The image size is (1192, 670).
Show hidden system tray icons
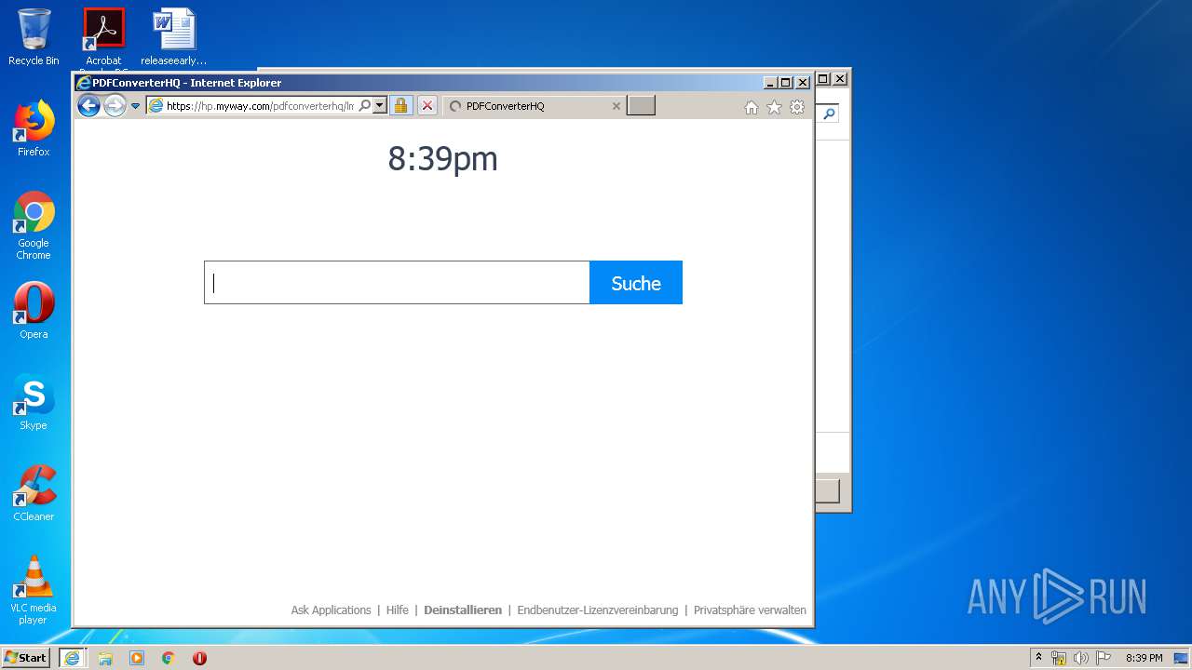tap(1039, 657)
